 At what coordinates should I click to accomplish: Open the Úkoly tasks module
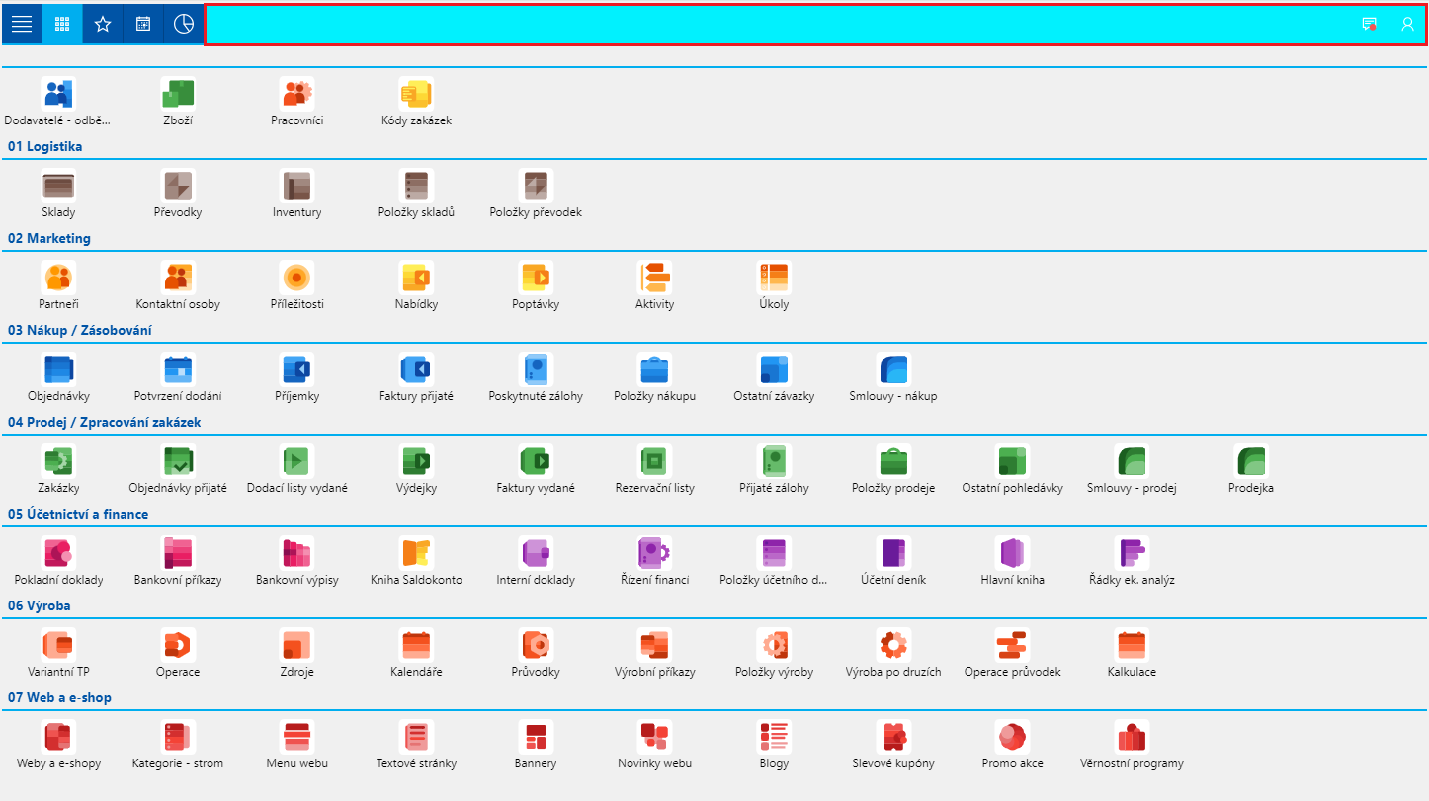775,278
